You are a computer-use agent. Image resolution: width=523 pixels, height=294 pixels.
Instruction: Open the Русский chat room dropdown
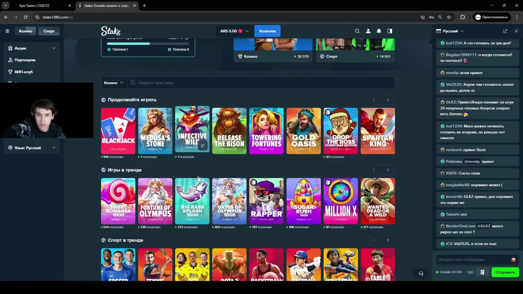[x=450, y=31]
